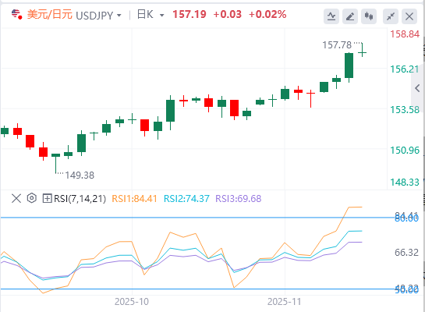
Task: Click the US/Japan currency flag icon
Action: (17, 14)
